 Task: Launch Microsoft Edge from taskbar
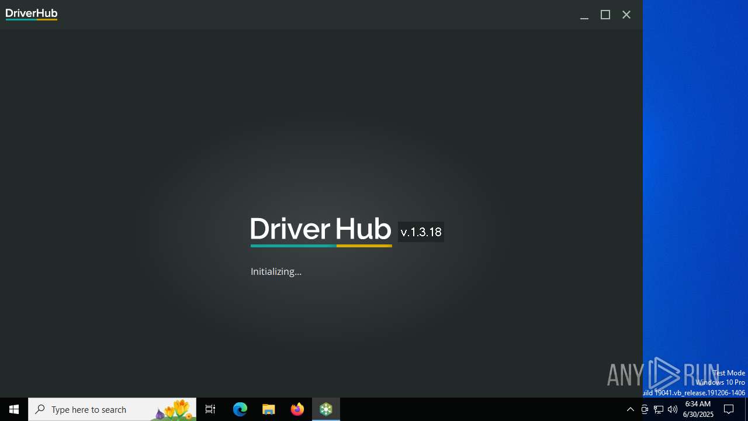coord(240,409)
